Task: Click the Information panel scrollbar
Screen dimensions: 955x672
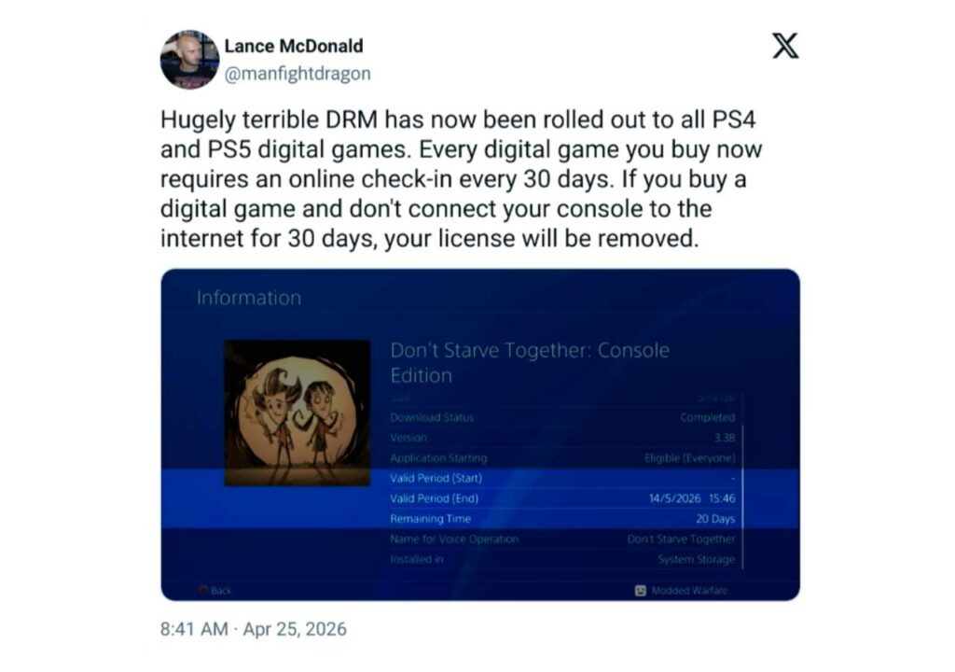Action: [743, 482]
